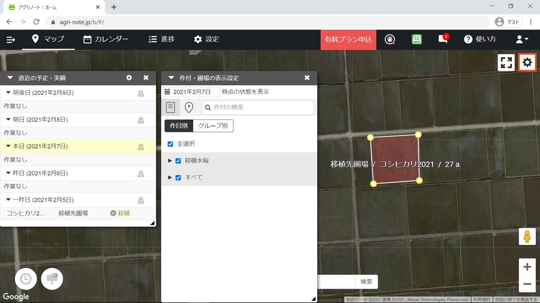Collapse the 本日 (2021年2月7日) section
Viewport: 540px width, 303px height.
pos(8,146)
